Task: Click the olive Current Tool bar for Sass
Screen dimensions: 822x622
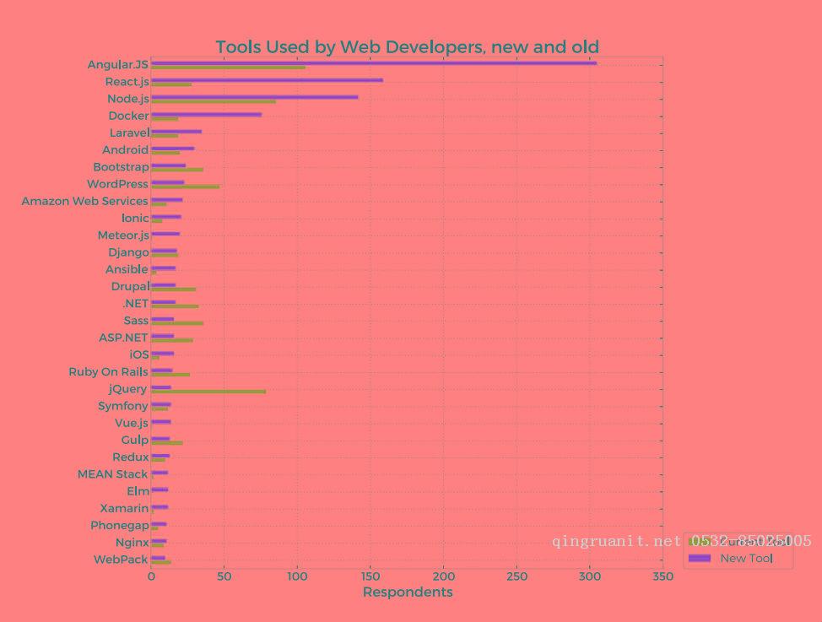Action: [177, 323]
